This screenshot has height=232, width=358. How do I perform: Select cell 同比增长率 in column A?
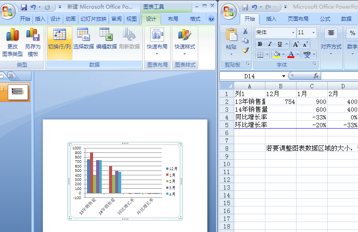click(x=249, y=117)
